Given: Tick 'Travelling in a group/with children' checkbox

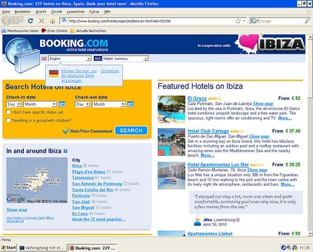Looking at the screenshot, I should (x=8, y=120).
